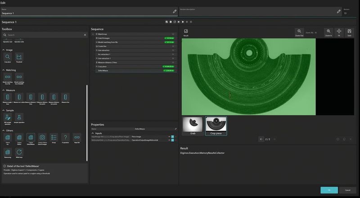Click the Piece image input value
This screenshot has height=198, width=360.
pyautogui.click(x=136, y=137)
